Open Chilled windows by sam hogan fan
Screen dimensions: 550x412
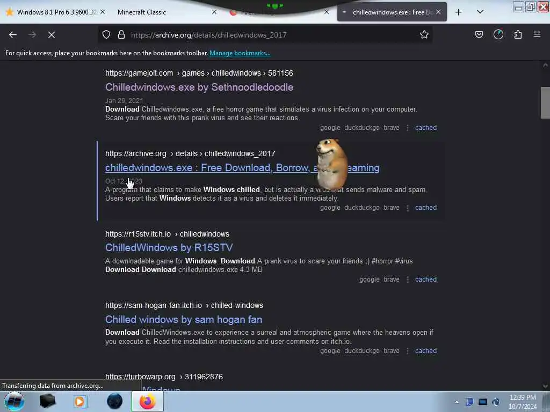tap(184, 320)
